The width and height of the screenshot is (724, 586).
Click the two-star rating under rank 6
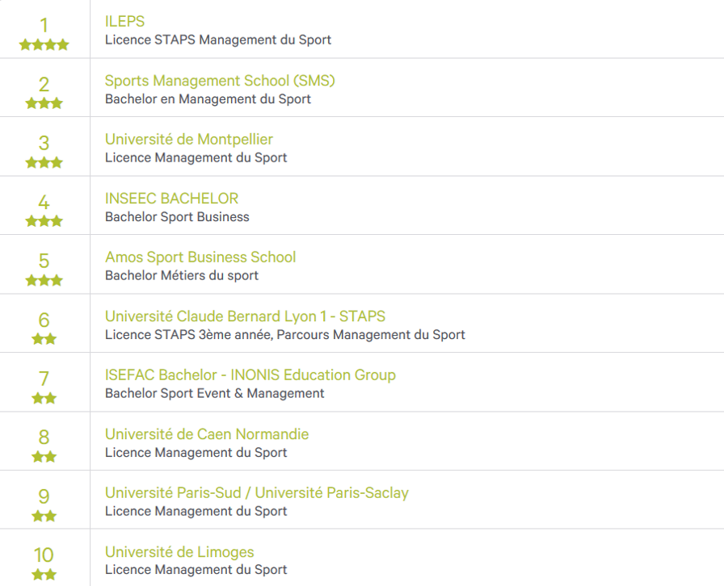coord(44,339)
